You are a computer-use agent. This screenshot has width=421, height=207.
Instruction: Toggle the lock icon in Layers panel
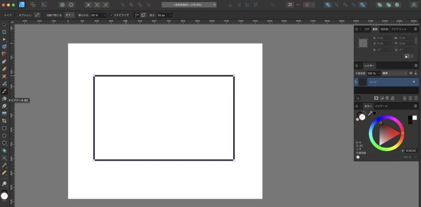coord(416,73)
